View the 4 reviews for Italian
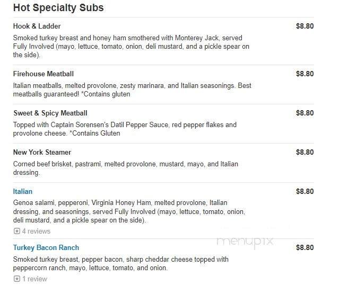340x285 pixels. [36, 231]
